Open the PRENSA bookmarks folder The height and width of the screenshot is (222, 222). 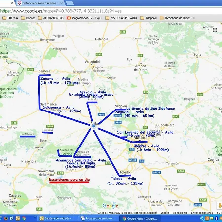pyautogui.click(x=10, y=18)
